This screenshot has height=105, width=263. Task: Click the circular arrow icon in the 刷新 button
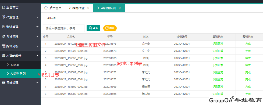(107, 28)
